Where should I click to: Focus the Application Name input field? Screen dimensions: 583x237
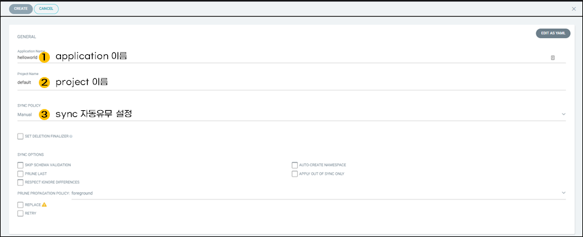tap(291, 58)
